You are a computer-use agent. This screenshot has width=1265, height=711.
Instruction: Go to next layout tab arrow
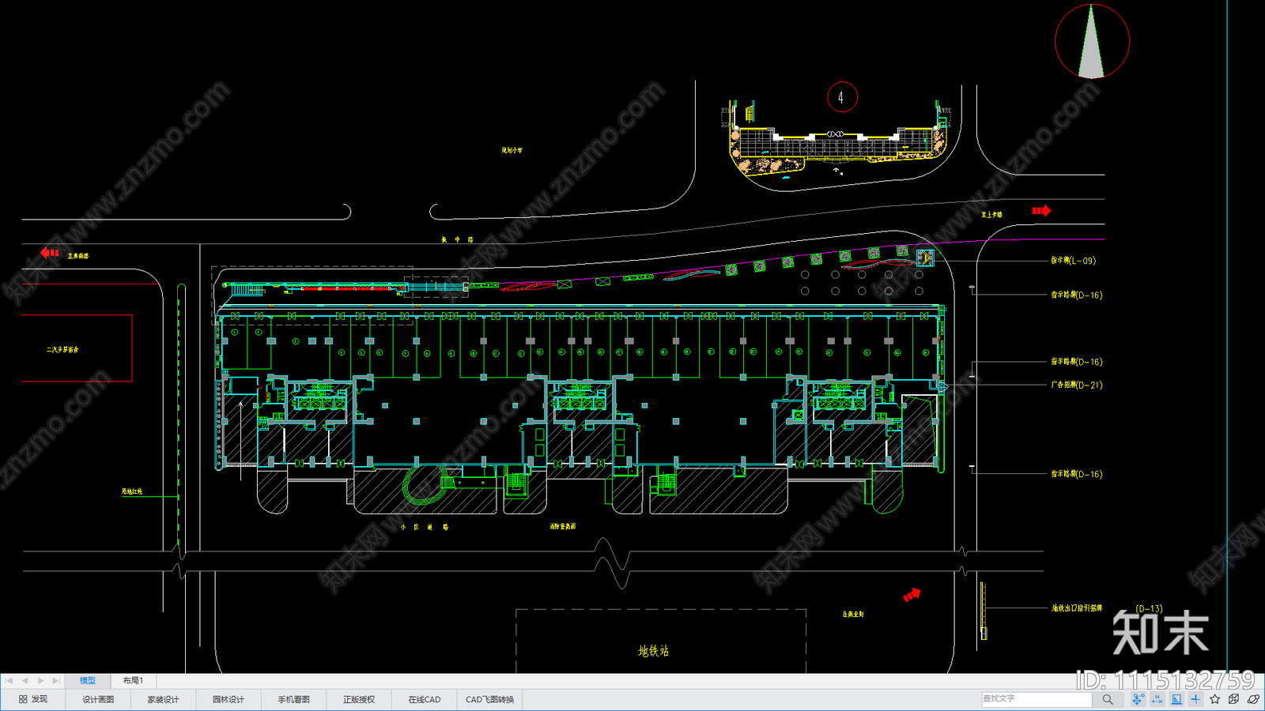tap(40, 680)
